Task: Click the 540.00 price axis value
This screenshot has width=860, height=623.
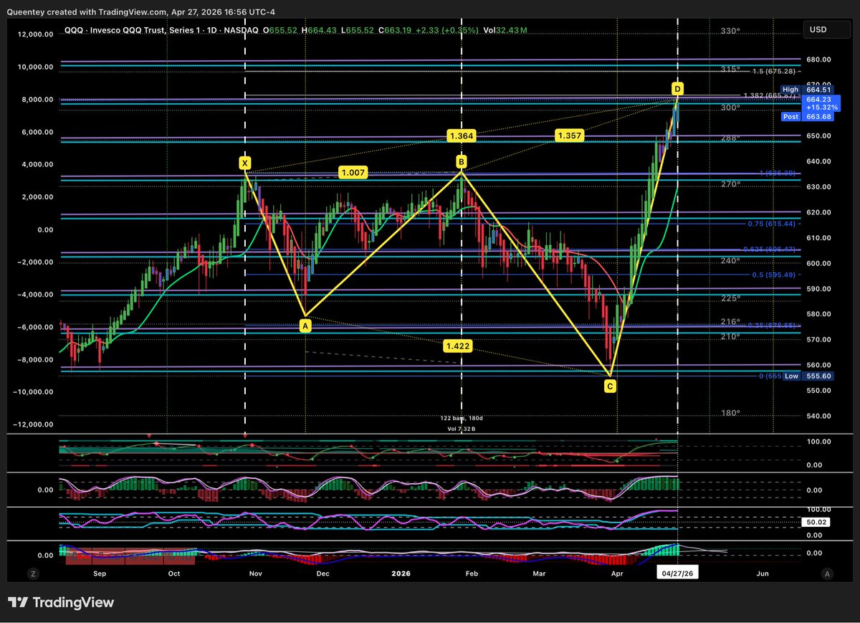Action: click(x=818, y=416)
